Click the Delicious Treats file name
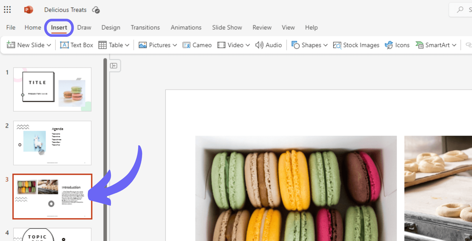472x241 pixels. click(x=65, y=10)
